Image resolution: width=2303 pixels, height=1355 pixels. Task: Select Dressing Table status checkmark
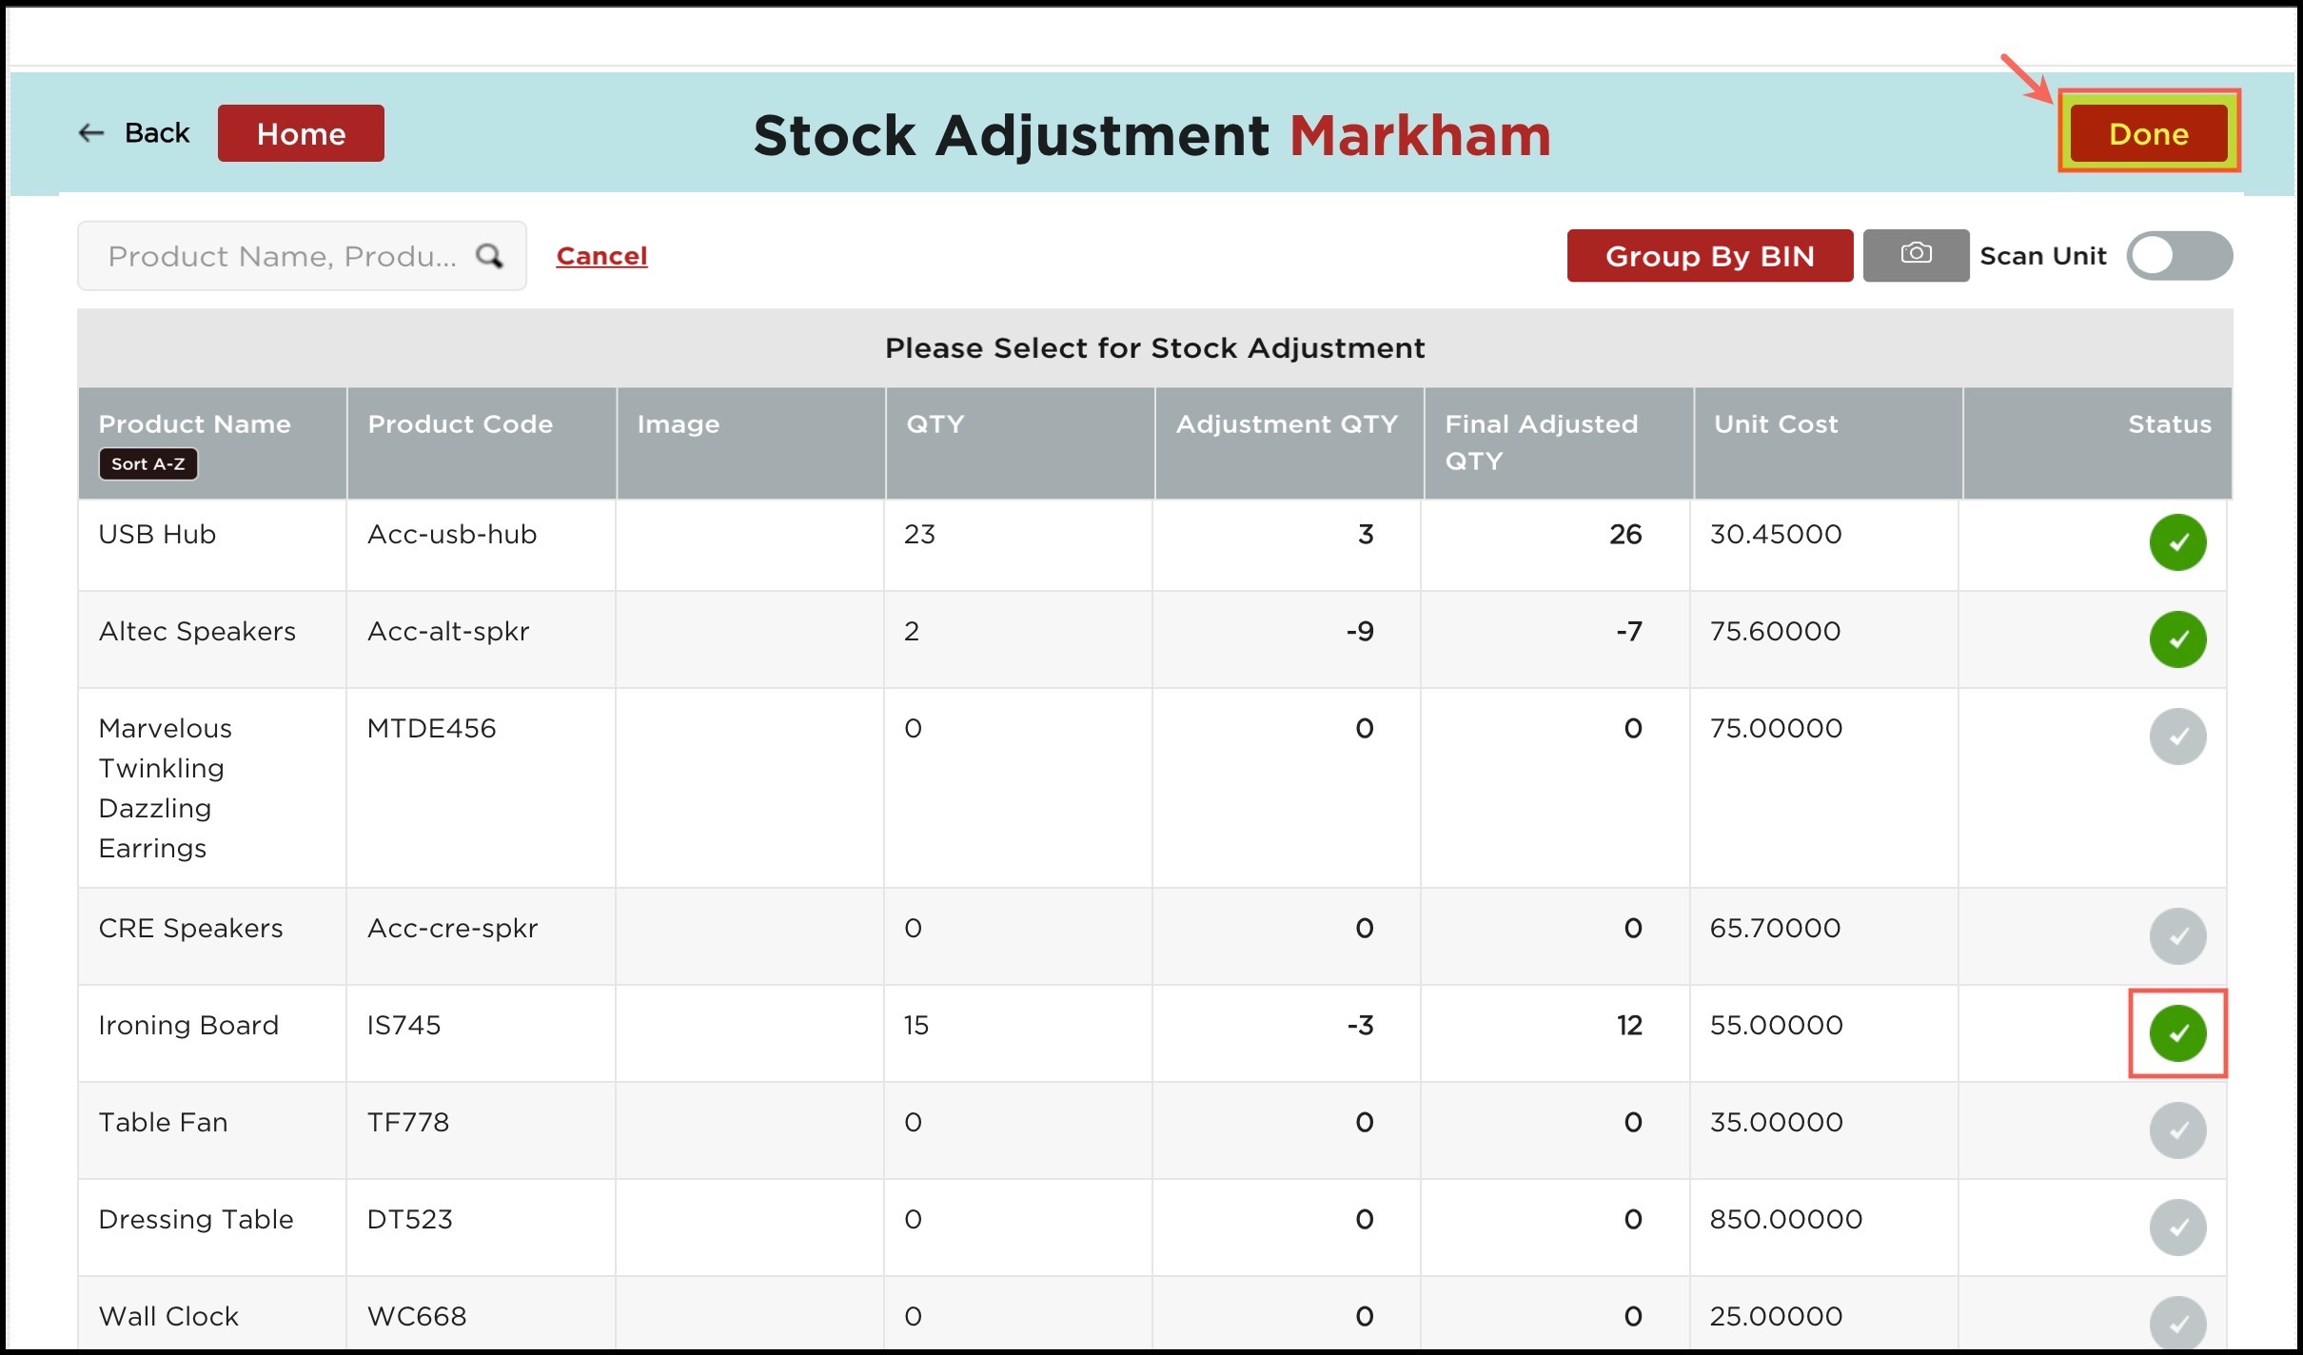(2177, 1227)
